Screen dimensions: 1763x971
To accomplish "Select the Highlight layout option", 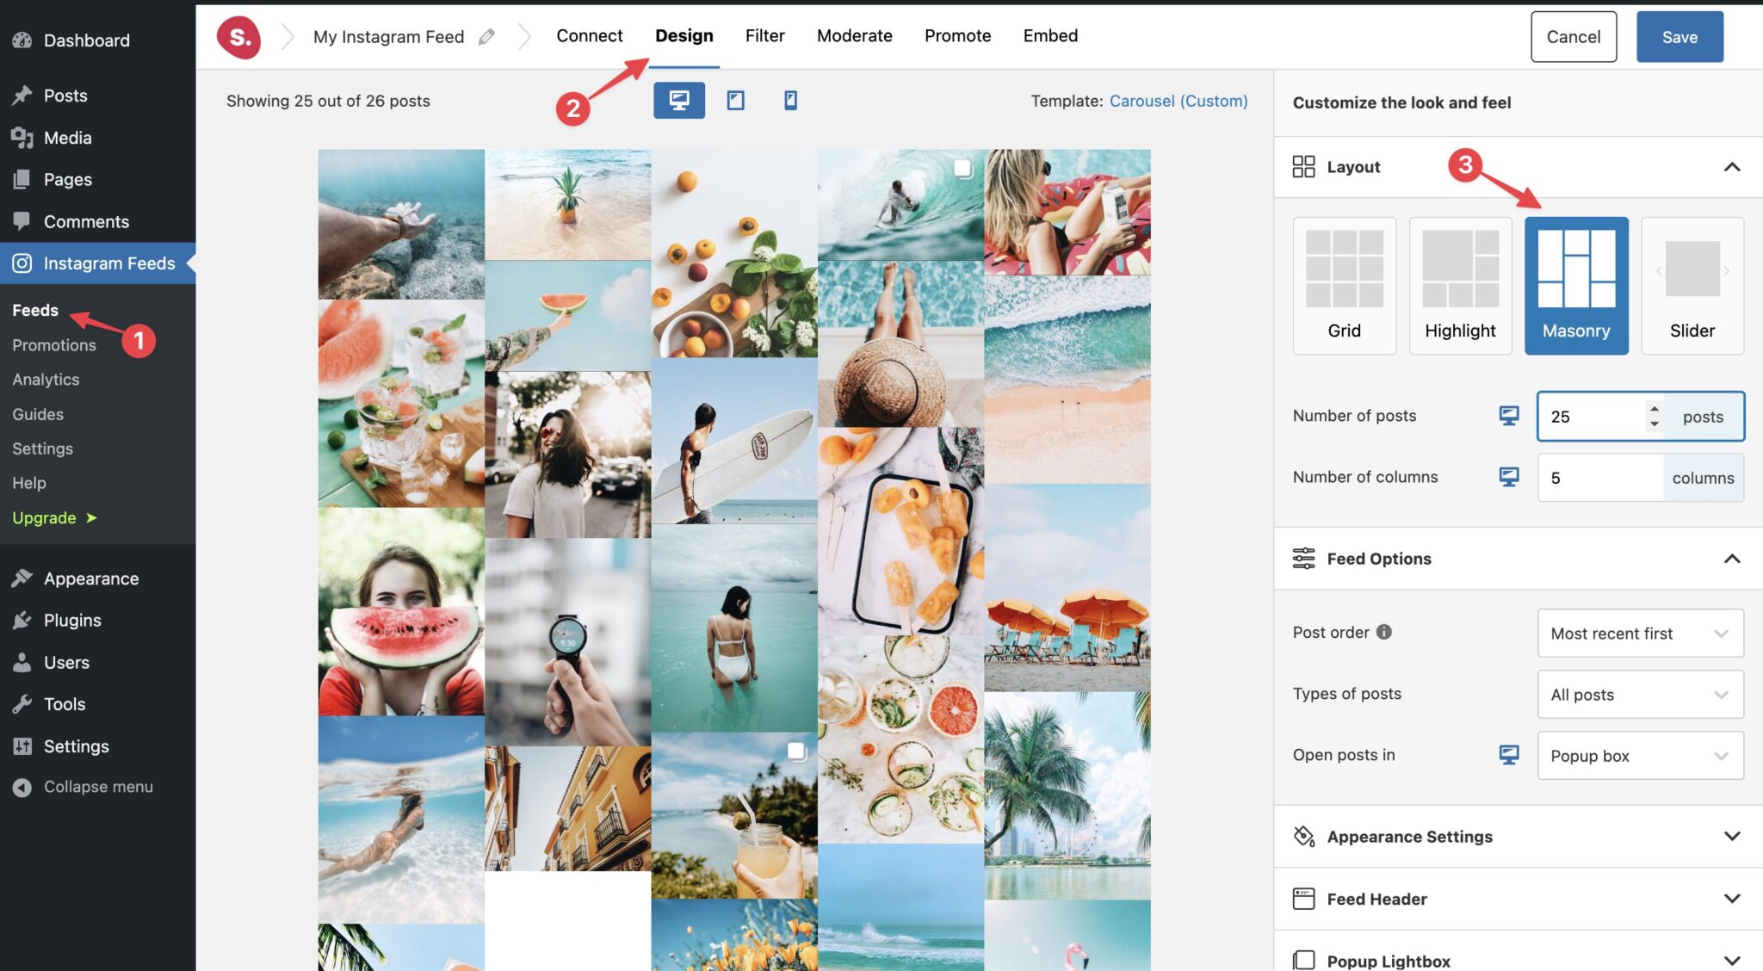I will (x=1460, y=286).
